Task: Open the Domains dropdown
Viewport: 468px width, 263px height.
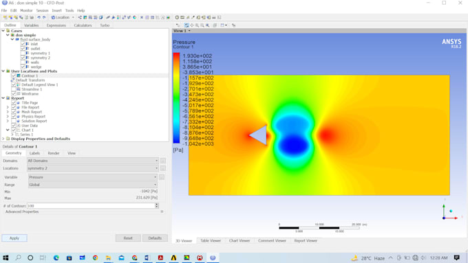Action: click(x=92, y=161)
